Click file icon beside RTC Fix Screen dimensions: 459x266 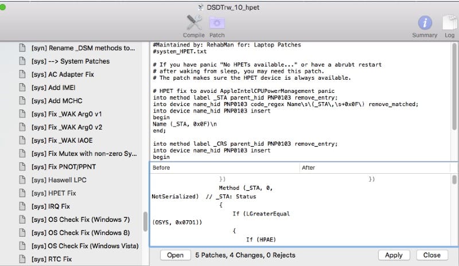22,259
